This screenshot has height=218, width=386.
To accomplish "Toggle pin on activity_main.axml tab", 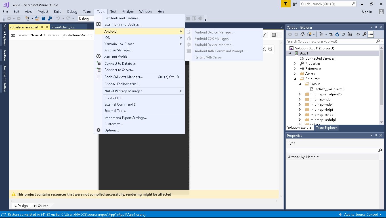I will [42, 27].
